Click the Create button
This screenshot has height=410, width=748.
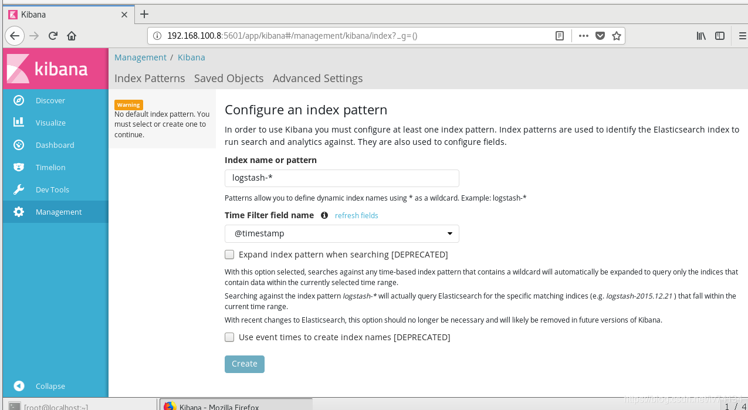click(245, 364)
